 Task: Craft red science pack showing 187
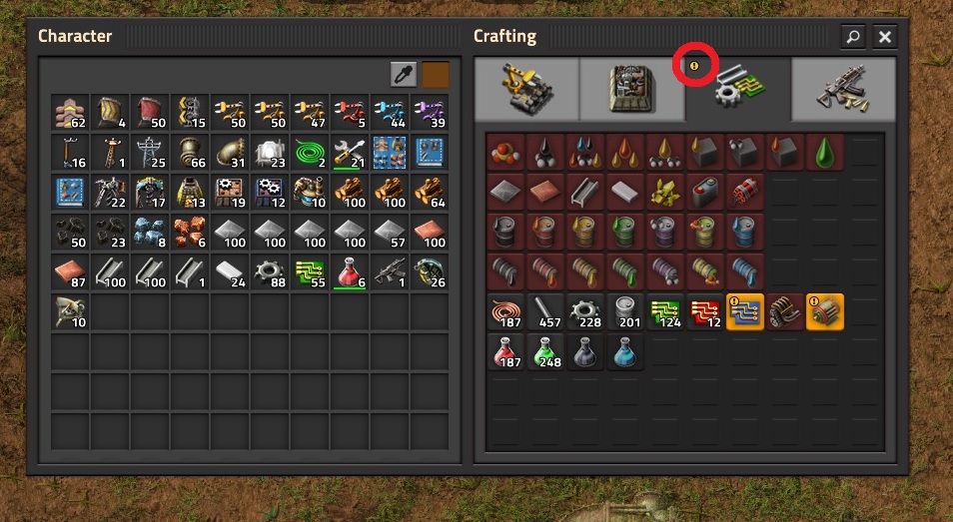505,352
